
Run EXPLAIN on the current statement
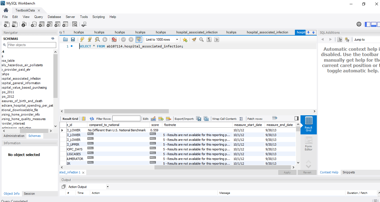point(97,40)
